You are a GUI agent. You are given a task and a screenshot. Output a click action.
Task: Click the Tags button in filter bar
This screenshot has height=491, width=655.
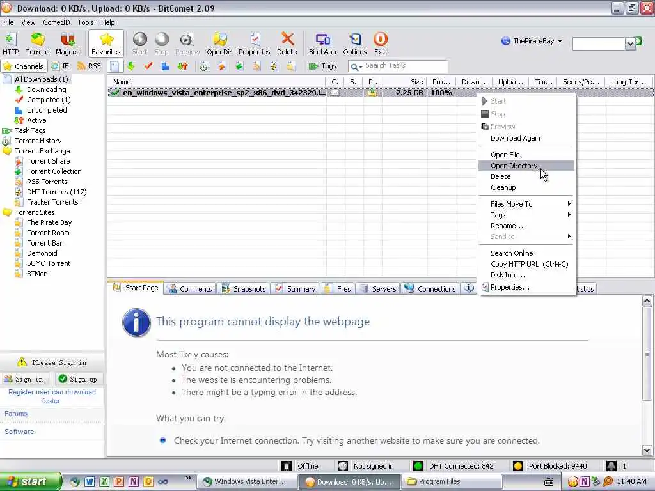click(322, 66)
